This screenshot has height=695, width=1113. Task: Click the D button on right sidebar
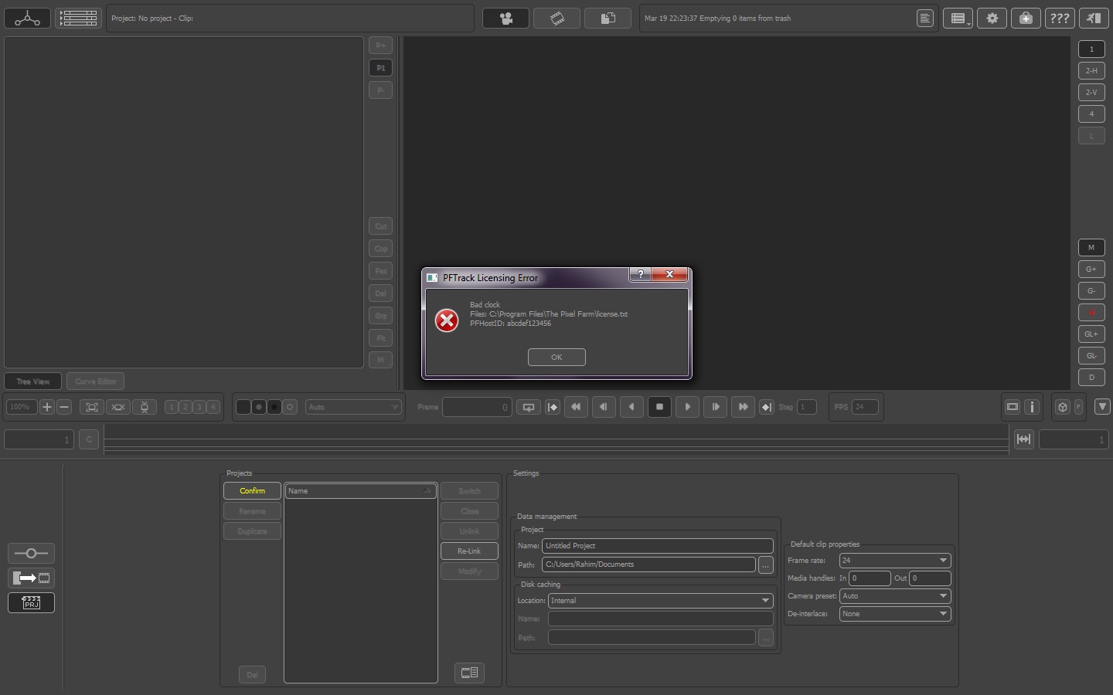pyautogui.click(x=1091, y=377)
